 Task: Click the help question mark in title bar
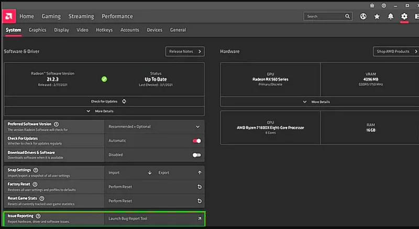(x=384, y=5)
